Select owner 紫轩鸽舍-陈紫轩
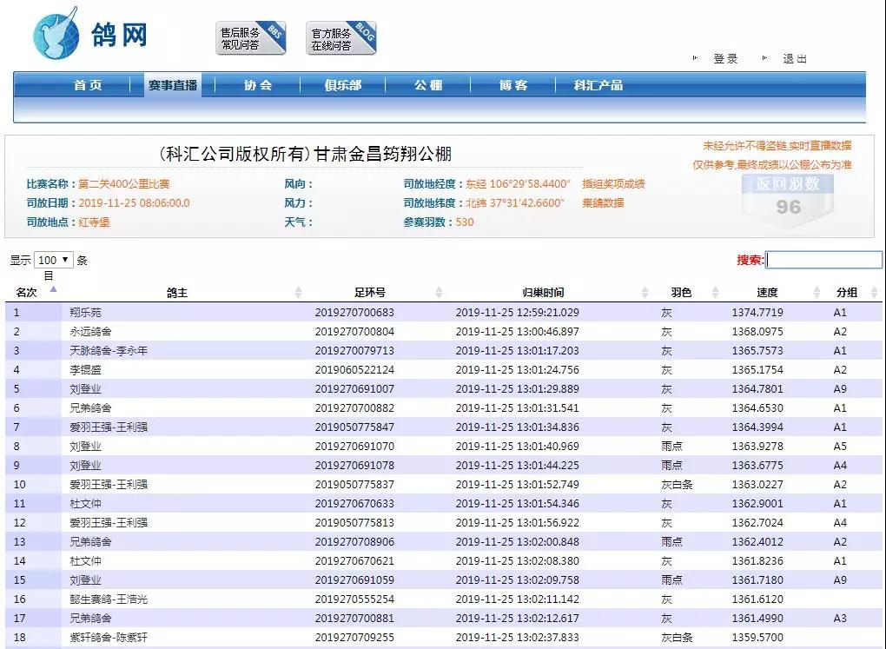This screenshot has width=886, height=649. point(109,637)
